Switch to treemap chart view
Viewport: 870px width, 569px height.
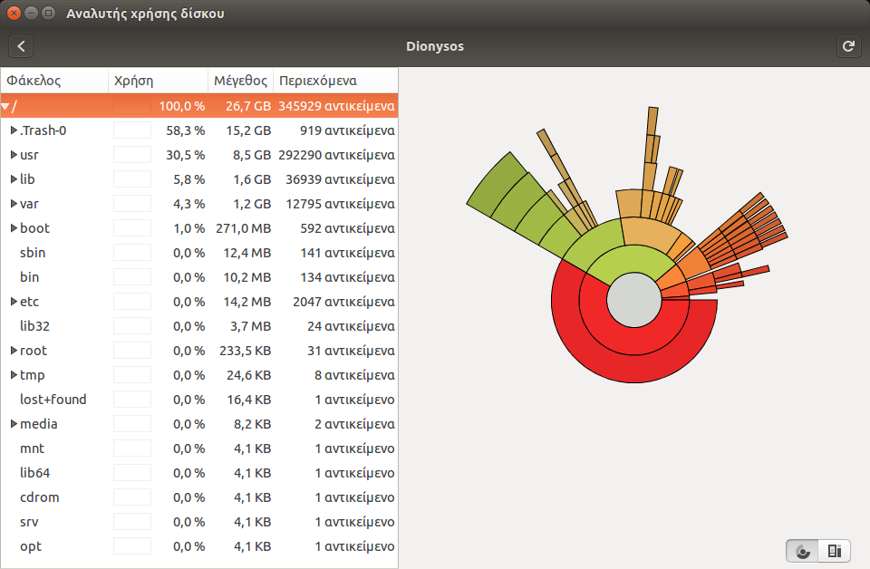(x=835, y=550)
